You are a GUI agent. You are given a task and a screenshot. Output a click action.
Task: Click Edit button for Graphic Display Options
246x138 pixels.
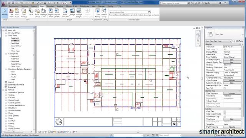pos(232,62)
